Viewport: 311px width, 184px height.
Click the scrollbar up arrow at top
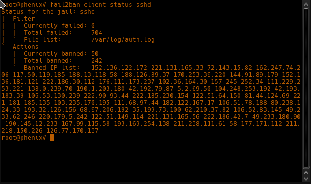tap(306, 4)
